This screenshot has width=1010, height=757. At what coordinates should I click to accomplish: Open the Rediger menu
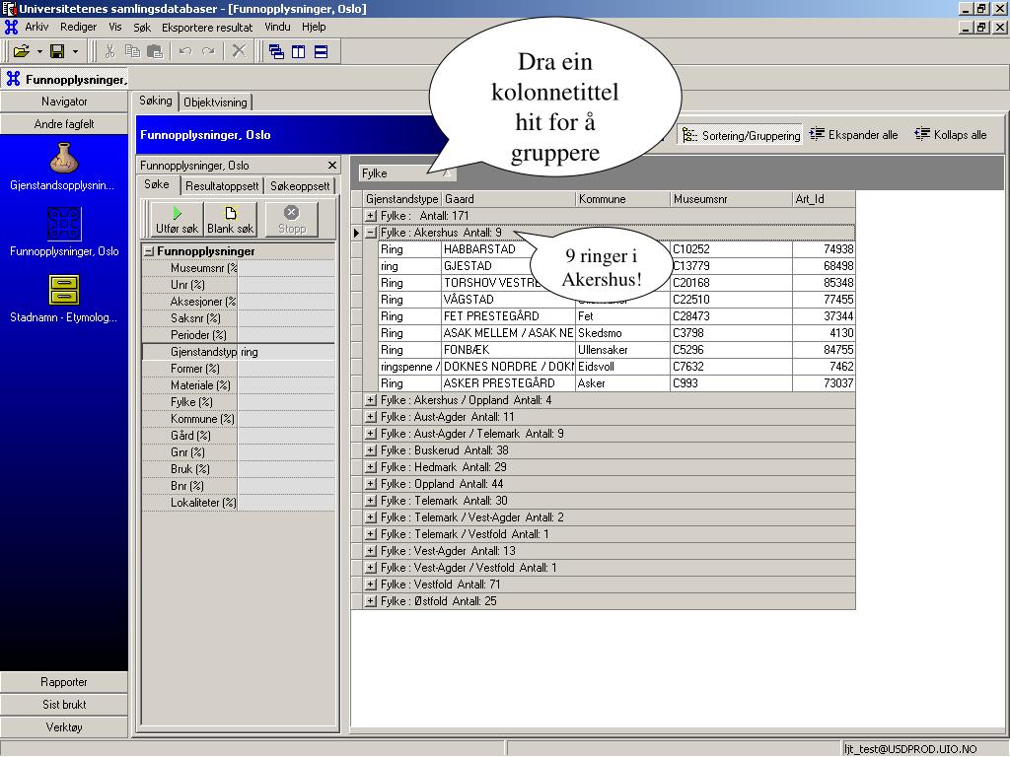[x=79, y=27]
